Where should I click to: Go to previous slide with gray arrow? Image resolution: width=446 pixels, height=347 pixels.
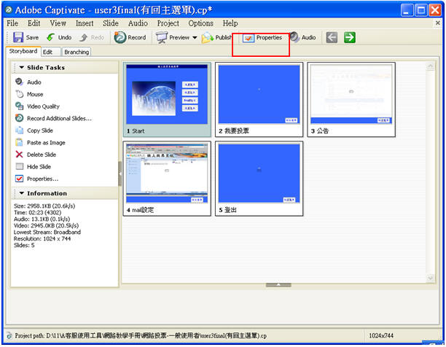click(332, 37)
